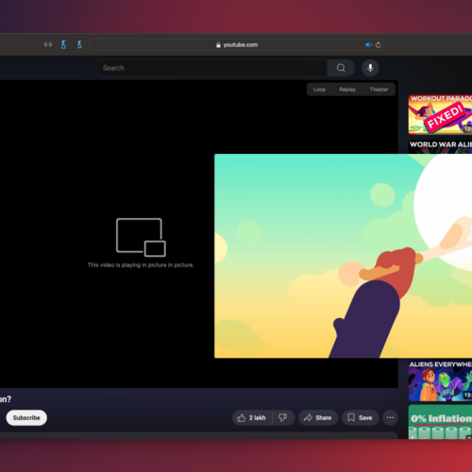
Task: Open the three dots more actions menu
Action: (x=390, y=417)
